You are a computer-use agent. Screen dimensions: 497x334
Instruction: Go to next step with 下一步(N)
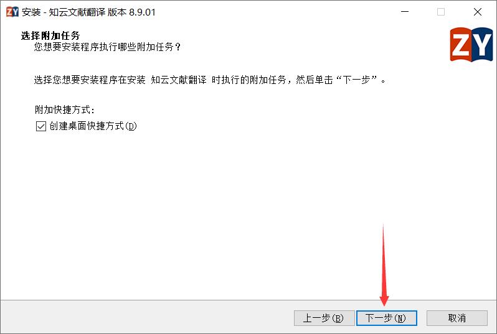tap(386, 318)
